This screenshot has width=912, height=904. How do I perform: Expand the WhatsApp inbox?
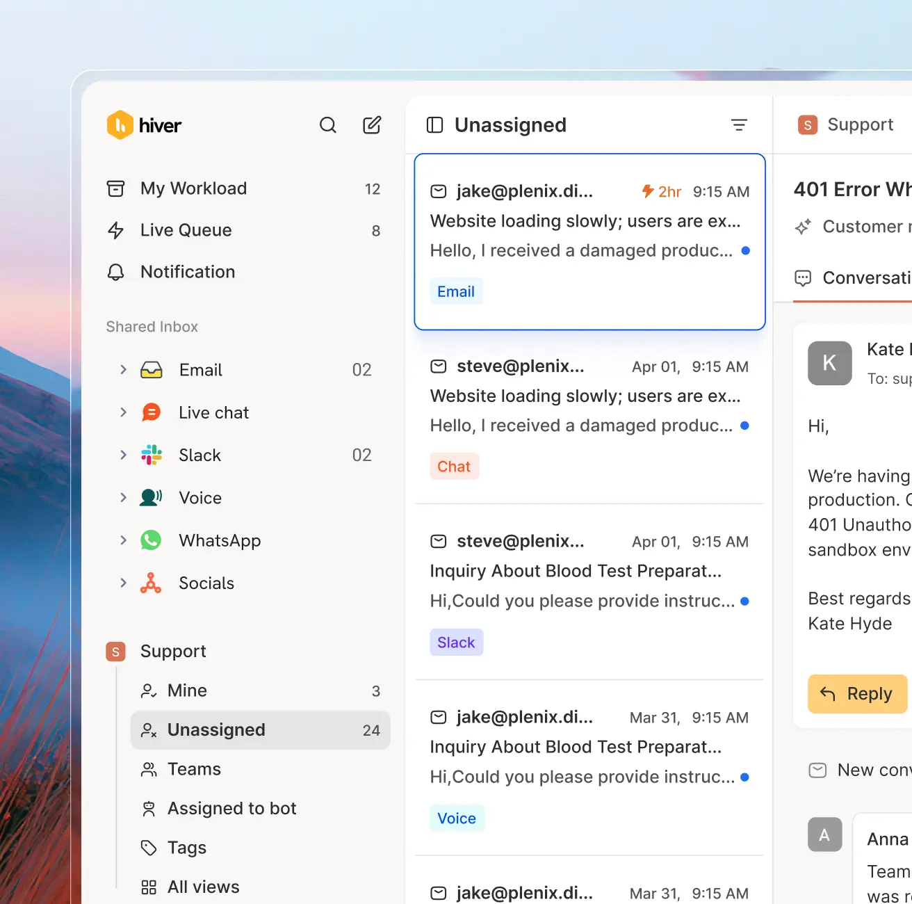(123, 540)
